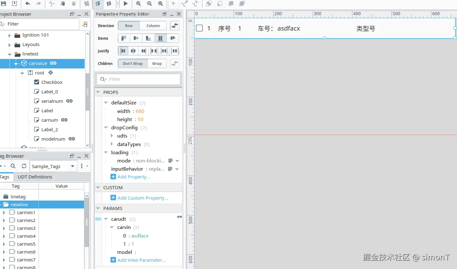Open the inputBehavior value dropdown arrow
This screenshot has height=269, width=457.
pos(177,169)
